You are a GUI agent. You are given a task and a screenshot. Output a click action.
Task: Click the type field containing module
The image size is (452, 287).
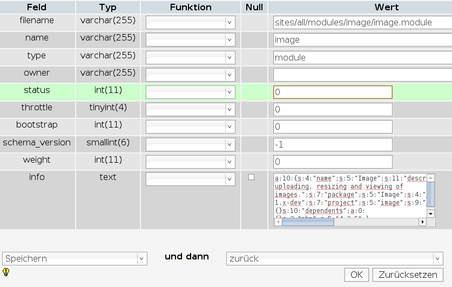(362, 57)
